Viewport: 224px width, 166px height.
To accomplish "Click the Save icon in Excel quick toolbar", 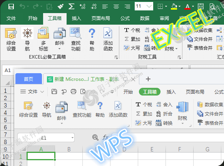I will (11, 7).
